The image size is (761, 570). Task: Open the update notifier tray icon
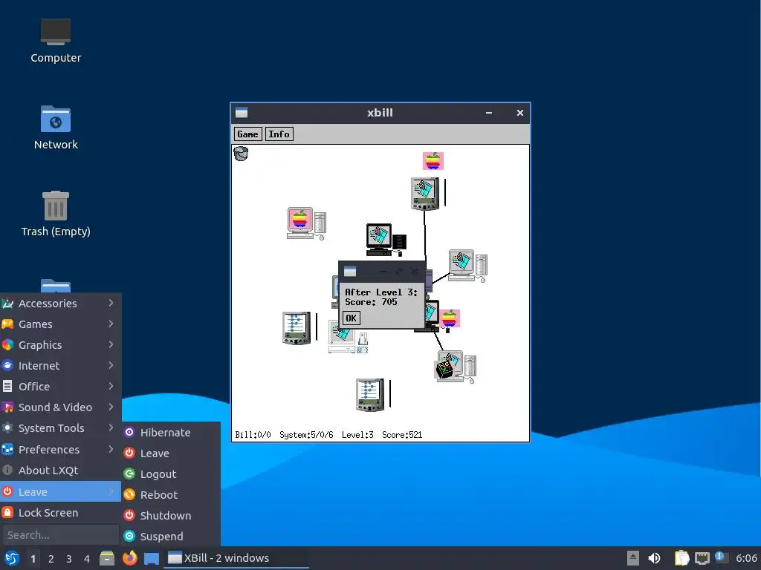(721, 557)
